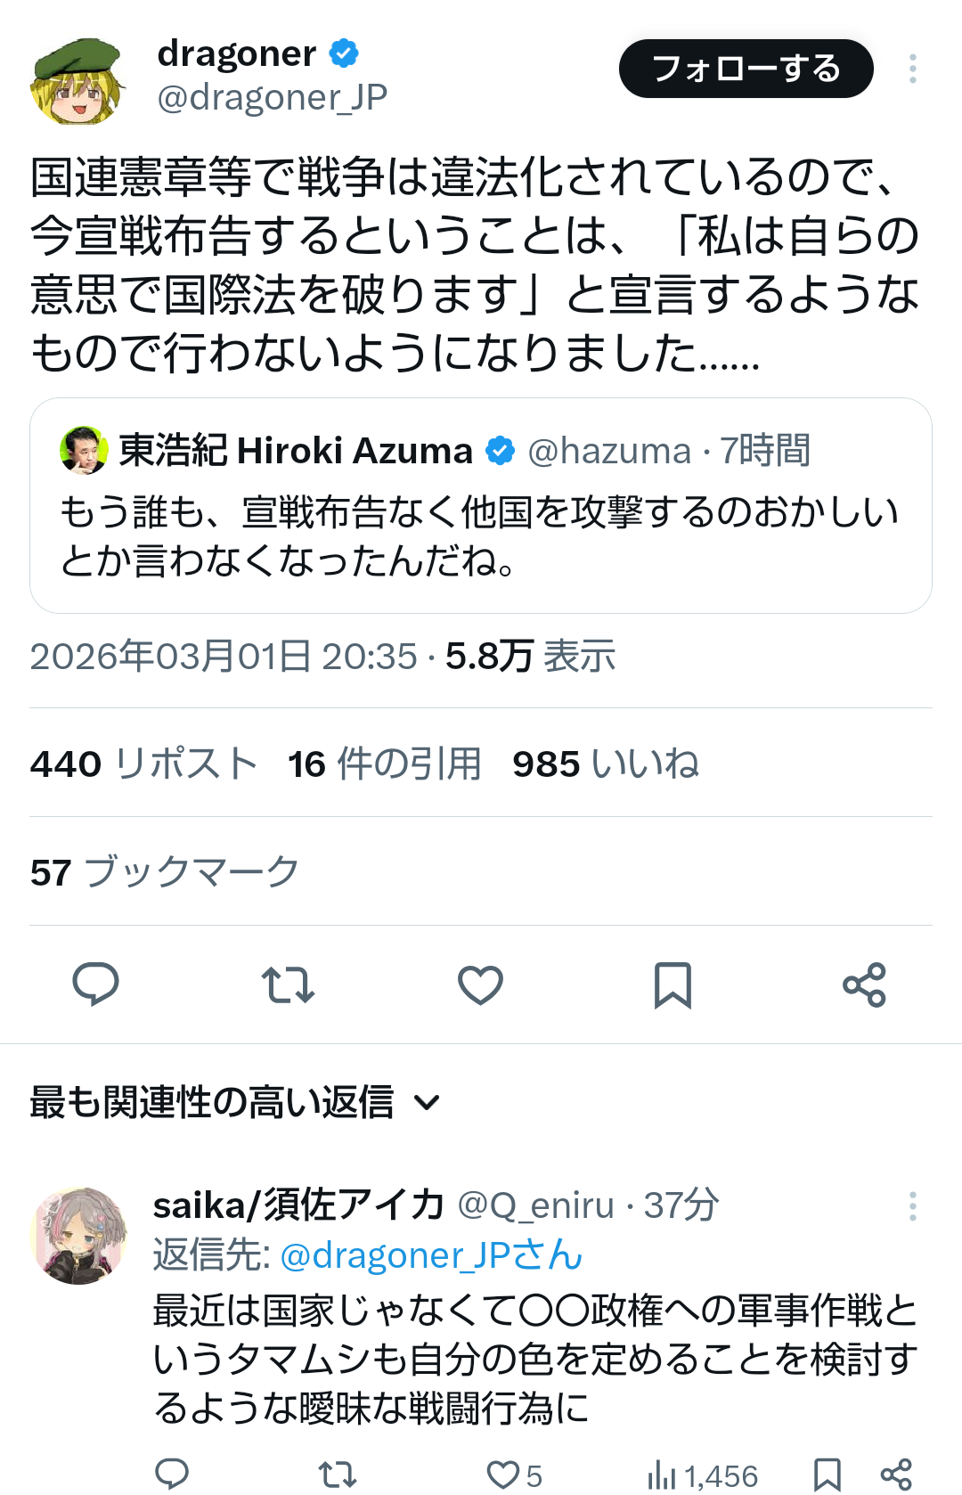
Task: Share saika's reply
Action: tap(896, 1474)
